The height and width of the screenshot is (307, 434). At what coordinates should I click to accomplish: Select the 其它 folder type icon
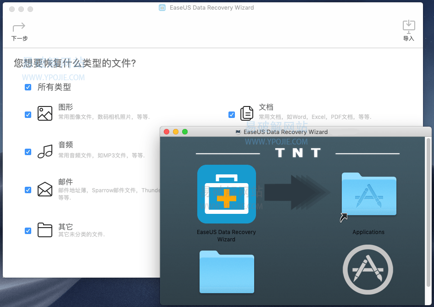click(x=45, y=230)
